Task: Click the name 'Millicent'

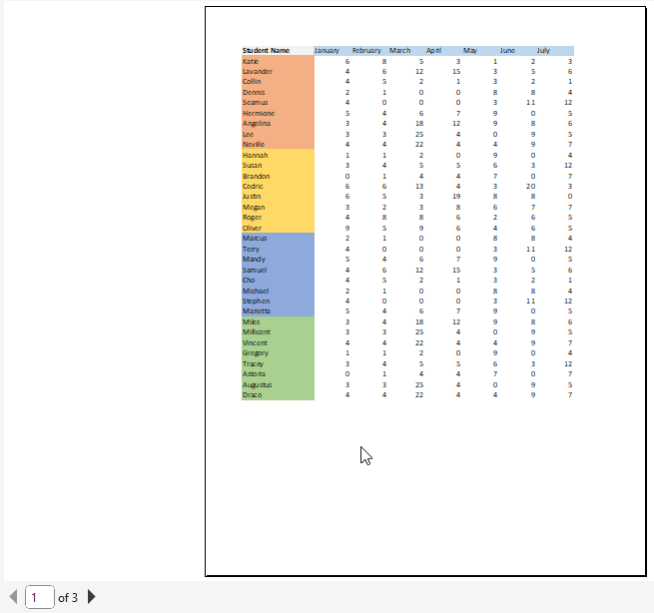Action: [x=257, y=331]
